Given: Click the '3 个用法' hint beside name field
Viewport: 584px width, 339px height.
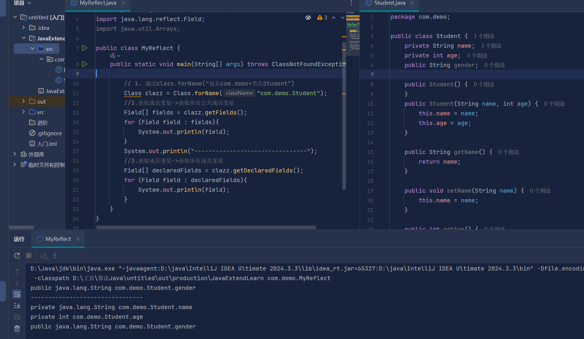Looking at the screenshot, I should pos(491,46).
